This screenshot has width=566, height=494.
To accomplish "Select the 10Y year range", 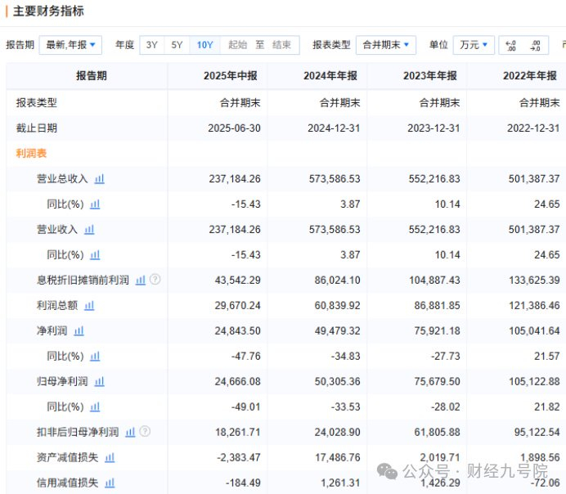I will point(204,45).
